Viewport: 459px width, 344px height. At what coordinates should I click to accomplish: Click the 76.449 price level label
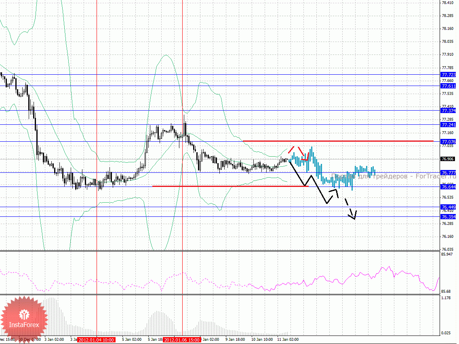click(x=448, y=207)
